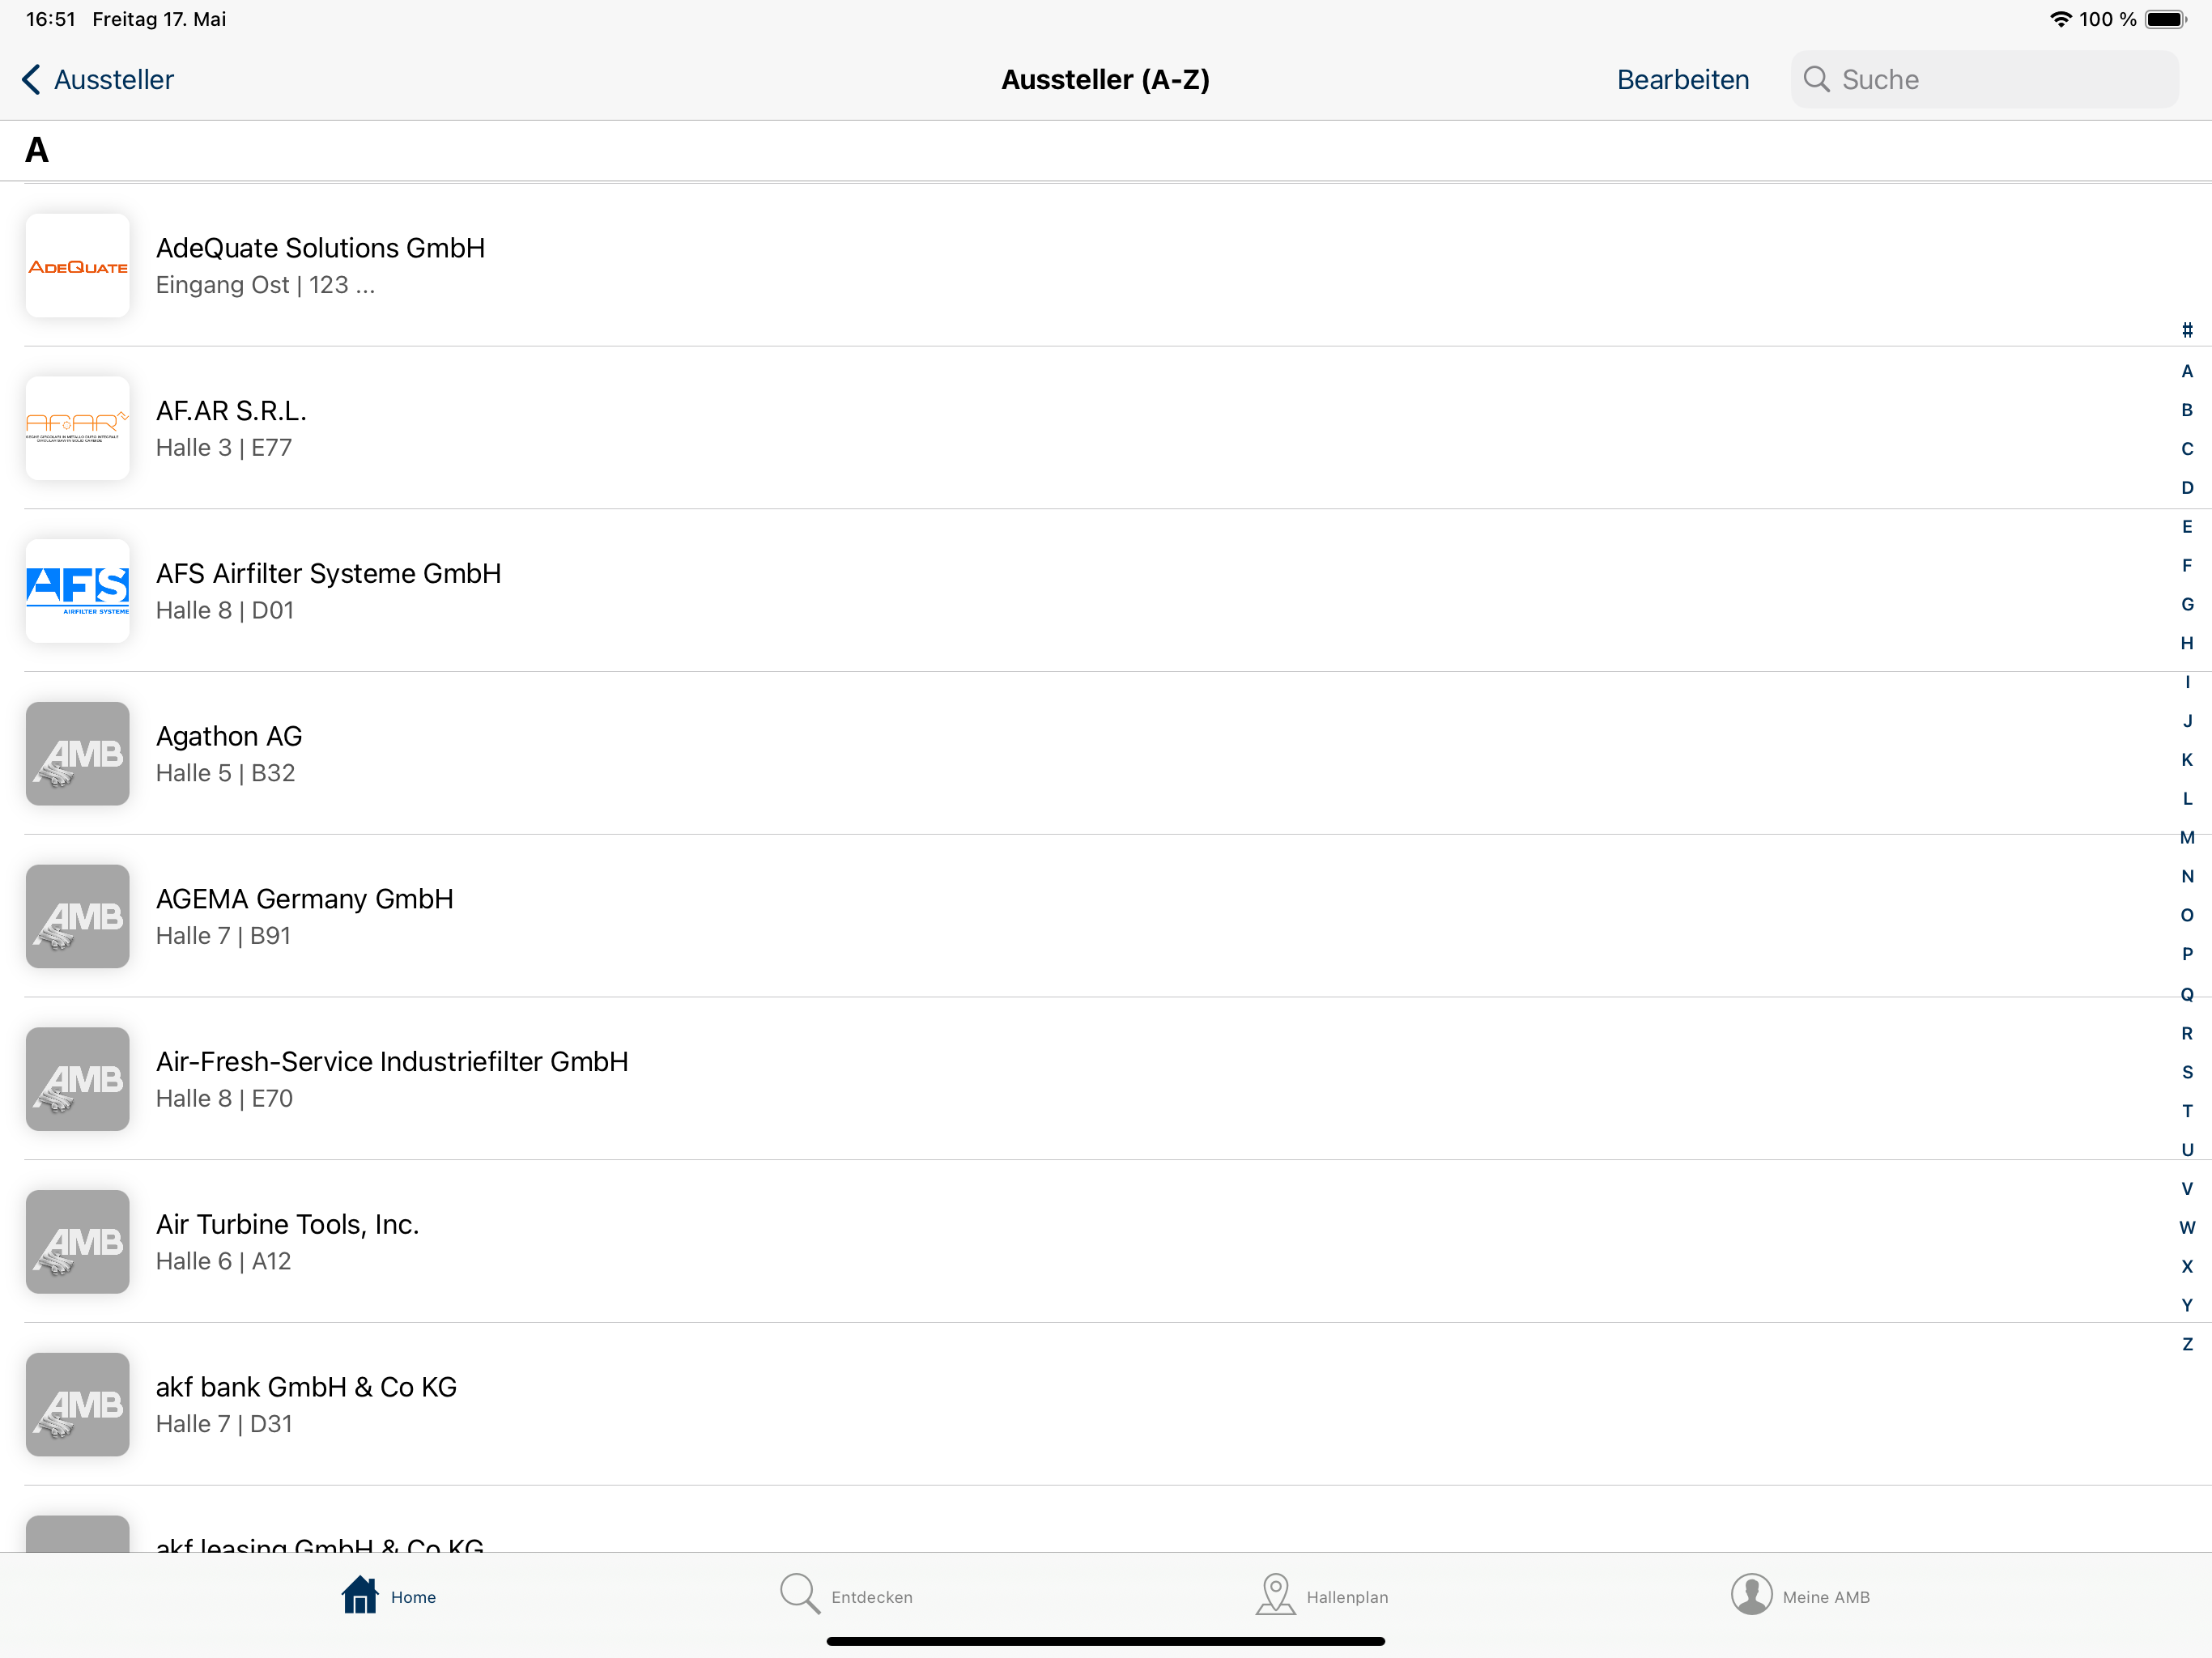Image resolution: width=2212 pixels, height=1658 pixels.
Task: Jump to letter F in the index
Action: [x=2187, y=566]
